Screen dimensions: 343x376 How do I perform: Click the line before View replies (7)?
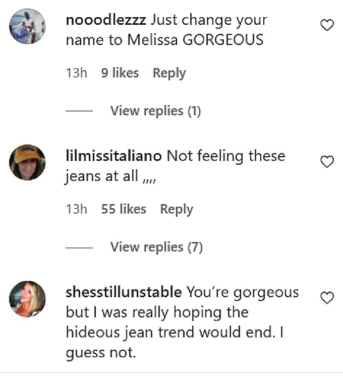click(79, 248)
